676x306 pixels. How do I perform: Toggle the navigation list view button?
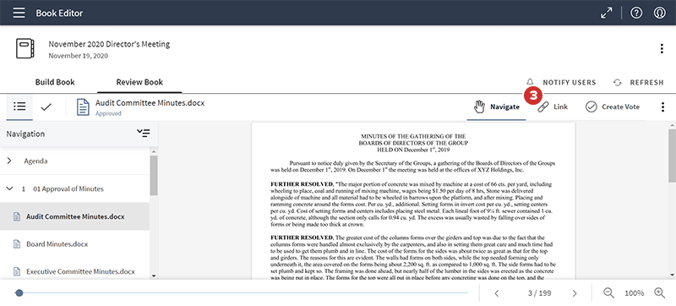pyautogui.click(x=19, y=107)
